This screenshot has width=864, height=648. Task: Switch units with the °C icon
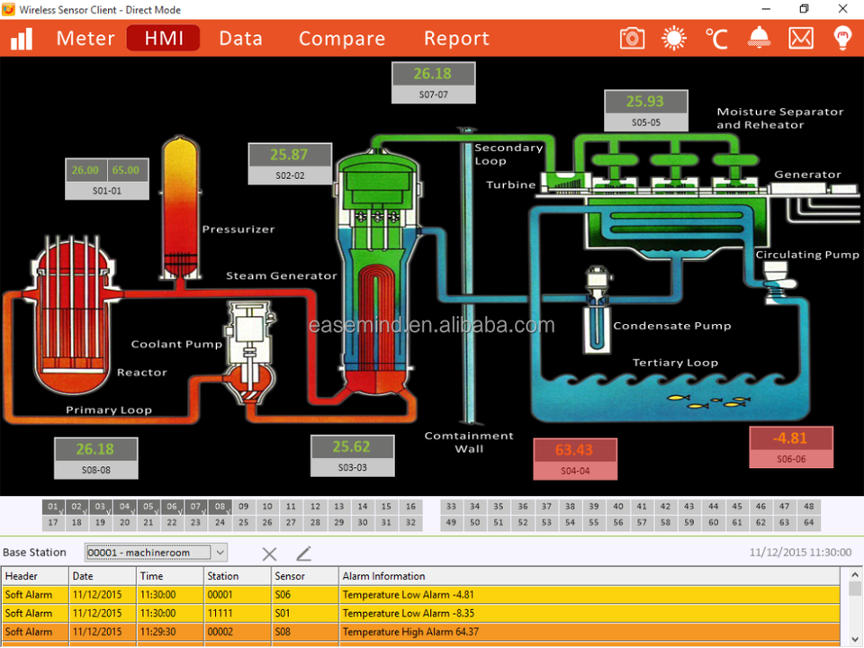coord(715,38)
